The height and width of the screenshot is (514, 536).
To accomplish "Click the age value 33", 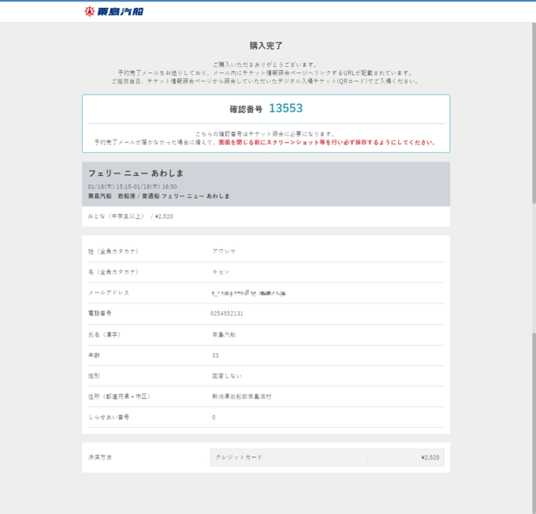I will [x=215, y=356].
